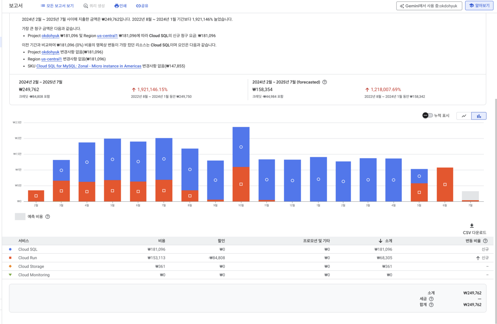Click the 알아보기 button
The image size is (497, 324).
pyautogui.click(x=479, y=6)
